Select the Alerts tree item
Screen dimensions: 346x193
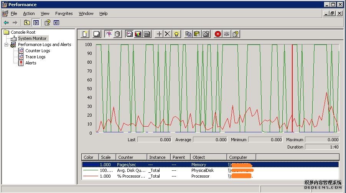coord(31,63)
